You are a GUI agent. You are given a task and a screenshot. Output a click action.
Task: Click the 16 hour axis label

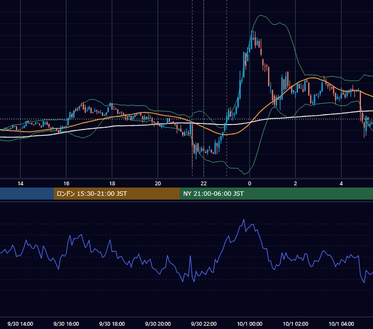(x=66, y=184)
